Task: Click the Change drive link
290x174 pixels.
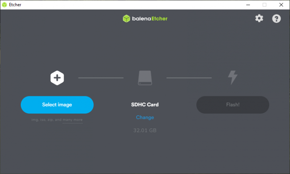Action: (145, 117)
